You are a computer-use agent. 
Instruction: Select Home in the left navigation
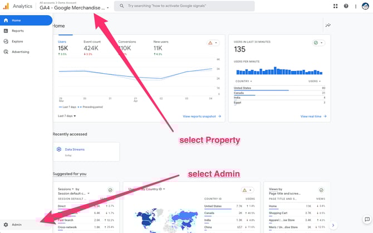(26, 21)
